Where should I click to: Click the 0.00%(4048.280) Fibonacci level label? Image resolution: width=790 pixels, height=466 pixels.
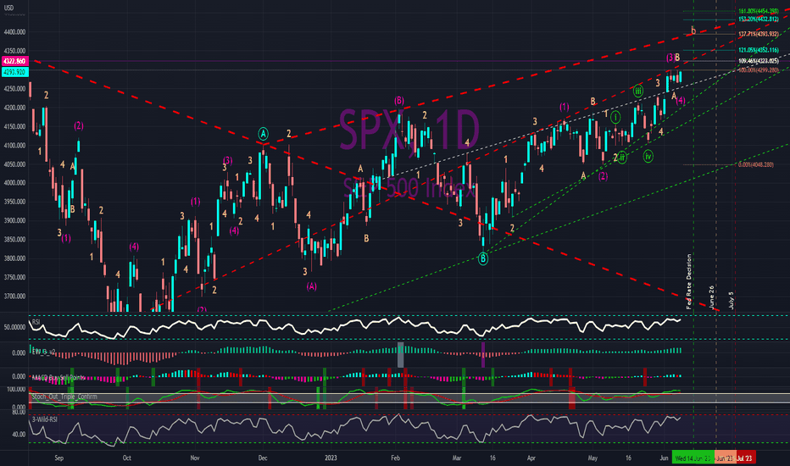(756, 164)
